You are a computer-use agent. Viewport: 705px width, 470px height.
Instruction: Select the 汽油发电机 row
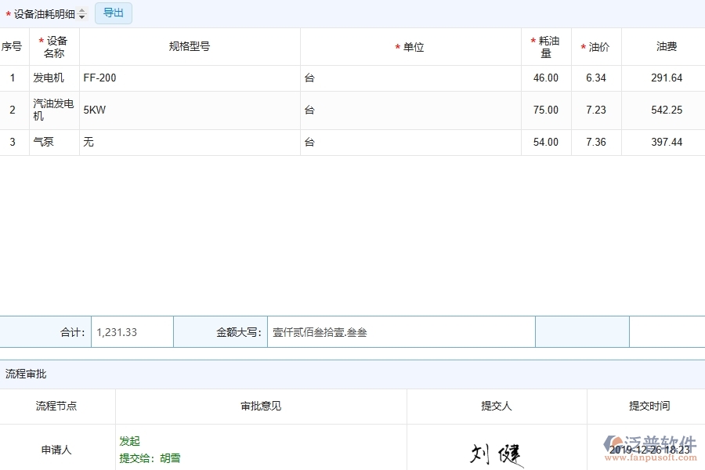[52, 110]
